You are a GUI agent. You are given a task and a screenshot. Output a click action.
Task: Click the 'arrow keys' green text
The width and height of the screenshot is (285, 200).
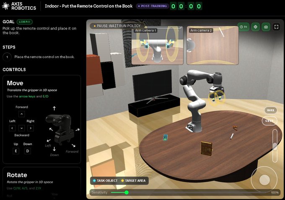[x=27, y=96]
